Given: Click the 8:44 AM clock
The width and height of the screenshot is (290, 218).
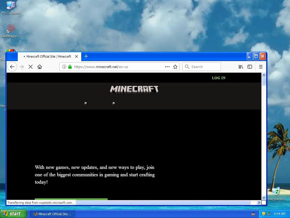Looking at the screenshot, I should point(280,214).
